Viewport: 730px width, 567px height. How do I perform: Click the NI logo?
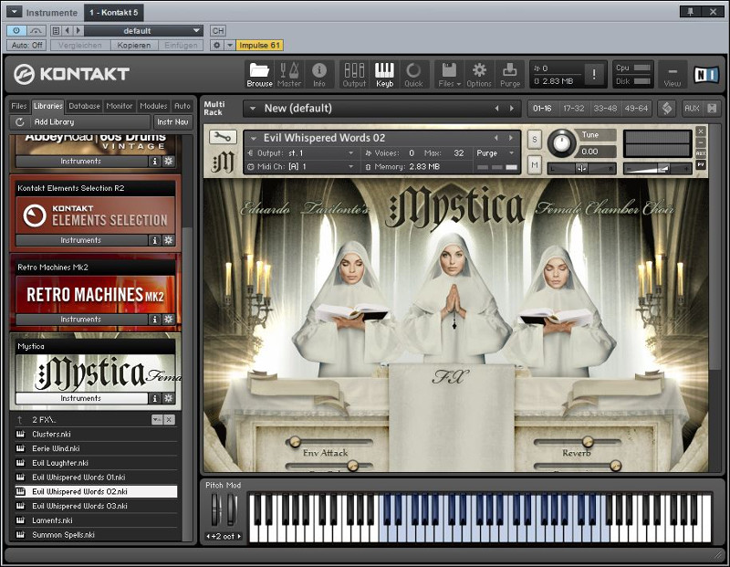coord(705,75)
